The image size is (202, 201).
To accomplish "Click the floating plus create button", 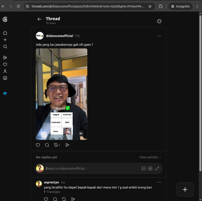I will tap(185, 190).
